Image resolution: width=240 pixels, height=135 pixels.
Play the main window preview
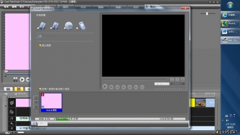pyautogui.click(x=22, y=79)
